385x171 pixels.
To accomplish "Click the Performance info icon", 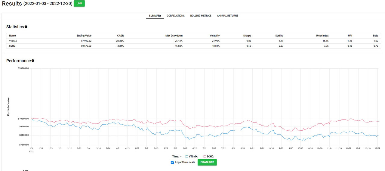I will click(33, 61).
